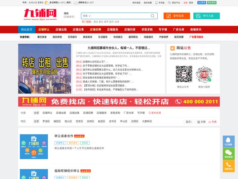Click 广告置顶服务 red link
This screenshot has width=238, height=179.
pyautogui.click(x=196, y=37)
